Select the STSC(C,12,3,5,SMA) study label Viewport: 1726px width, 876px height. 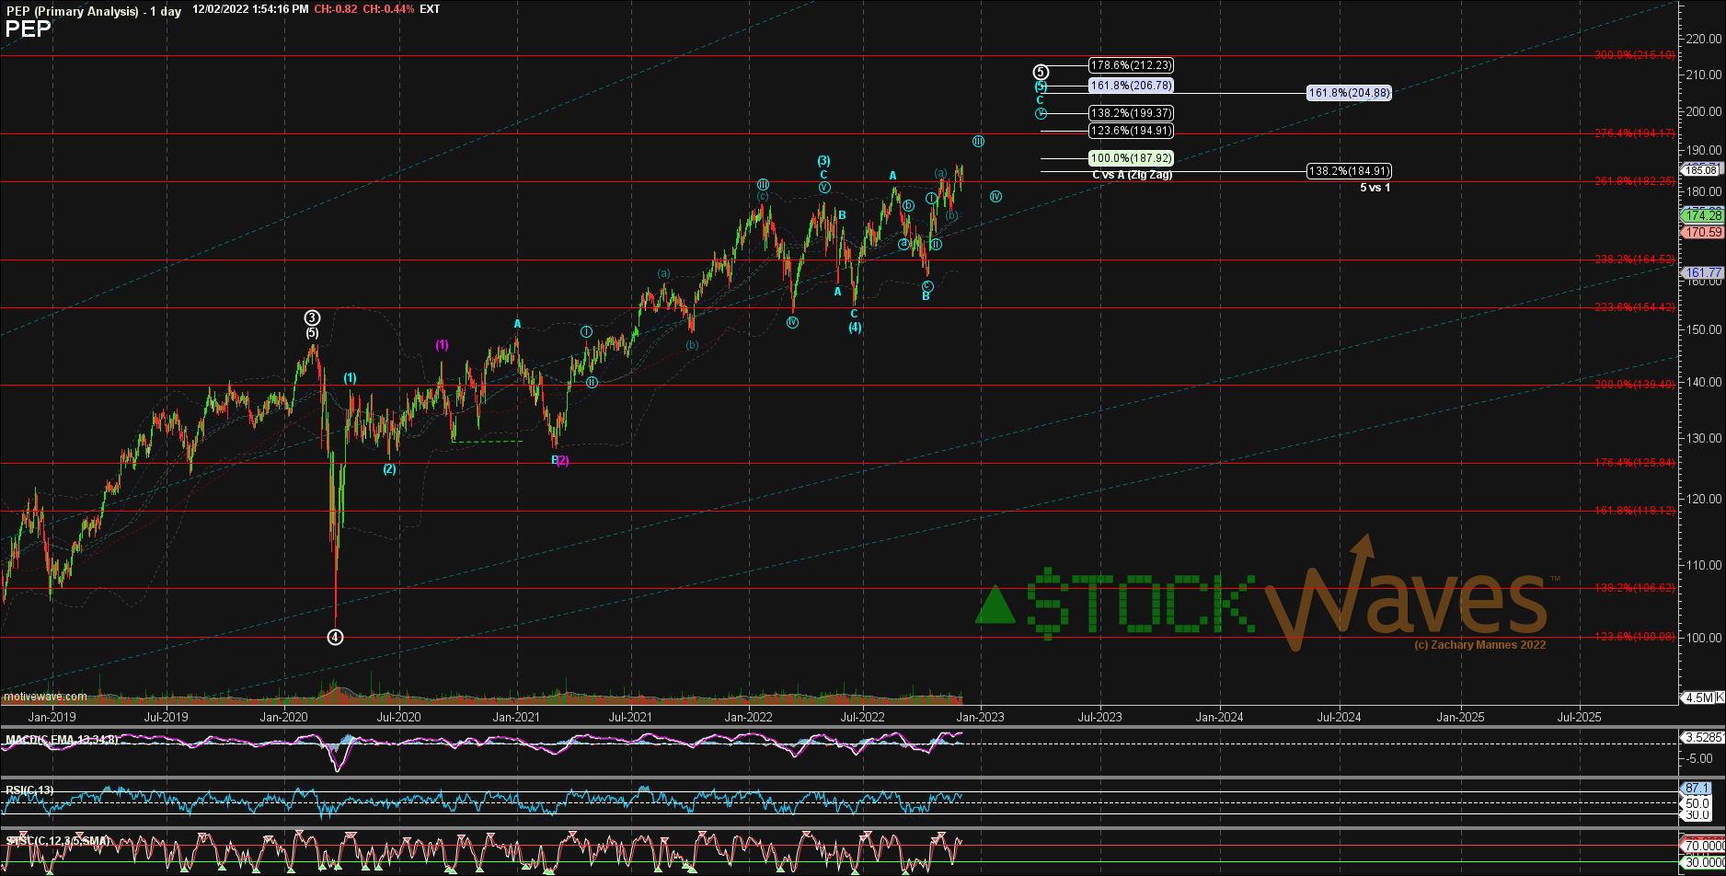coord(58,841)
